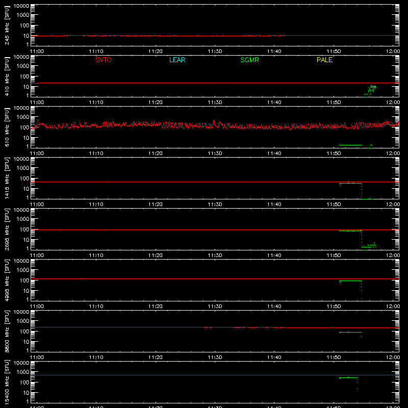Click the cyan LEAR legend label
The height and width of the screenshot is (408, 408).
pyautogui.click(x=177, y=60)
